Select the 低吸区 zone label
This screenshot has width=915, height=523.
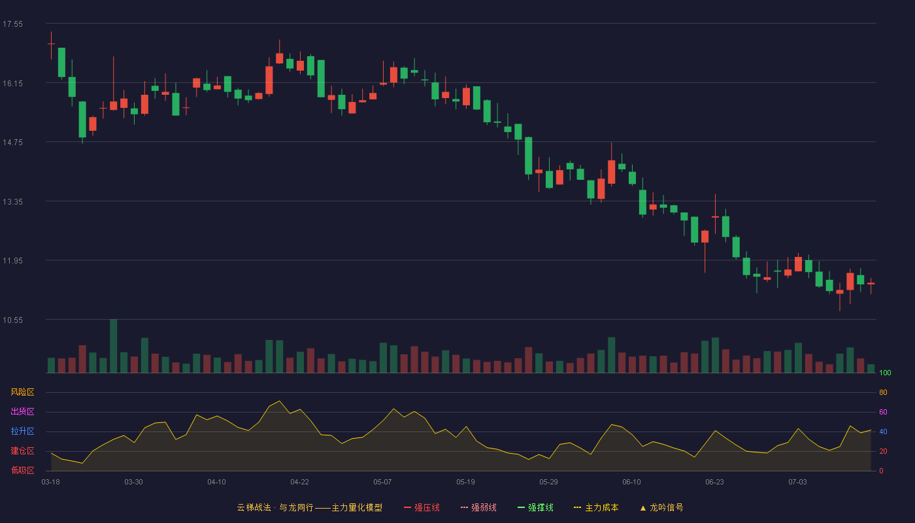pyautogui.click(x=22, y=470)
